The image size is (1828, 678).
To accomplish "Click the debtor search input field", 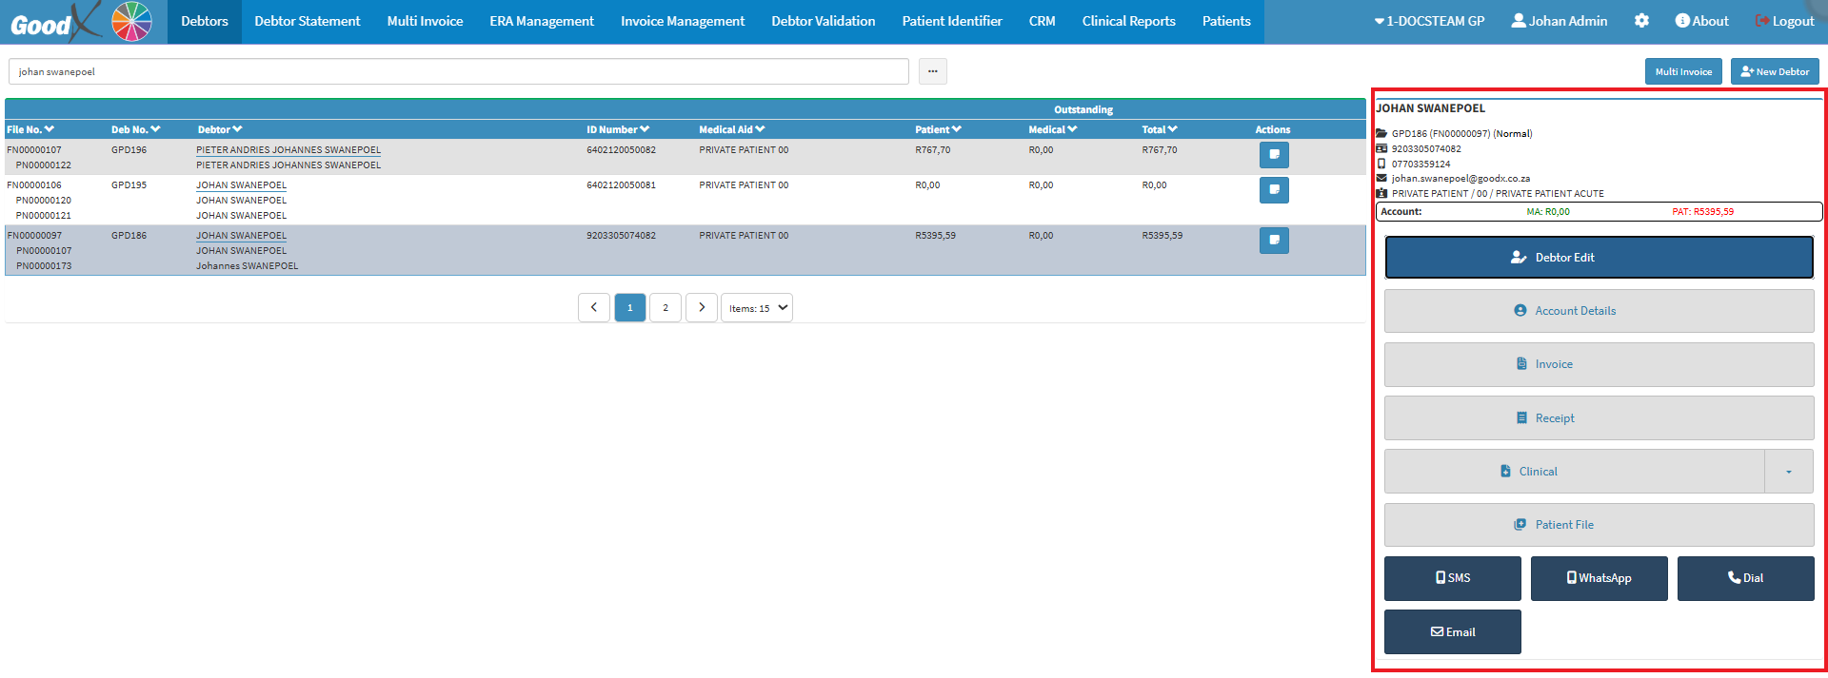I will pos(458,71).
